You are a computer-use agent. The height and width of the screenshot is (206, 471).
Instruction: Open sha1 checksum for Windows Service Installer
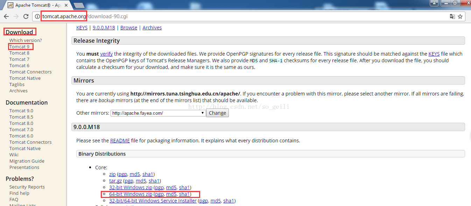[x=229, y=201]
